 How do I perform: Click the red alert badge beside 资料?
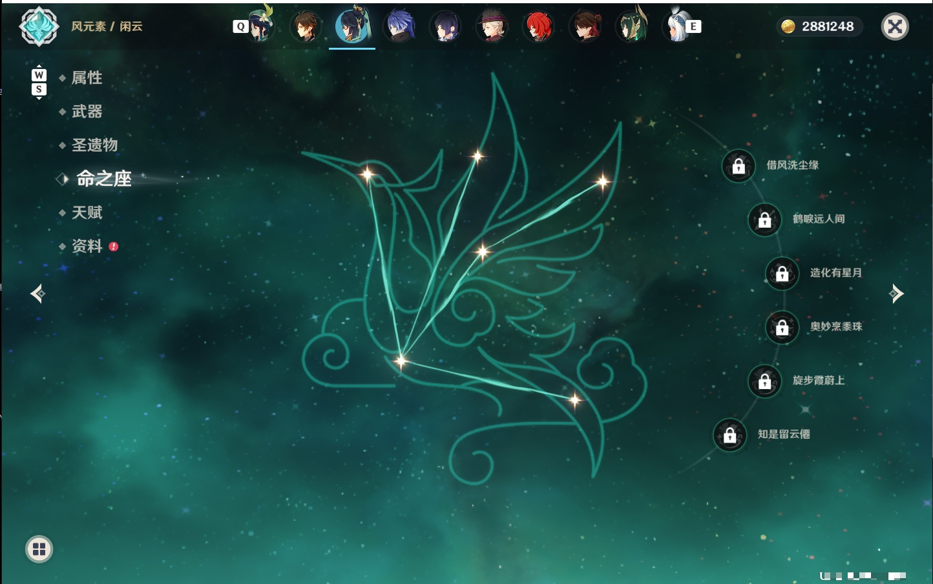114,247
